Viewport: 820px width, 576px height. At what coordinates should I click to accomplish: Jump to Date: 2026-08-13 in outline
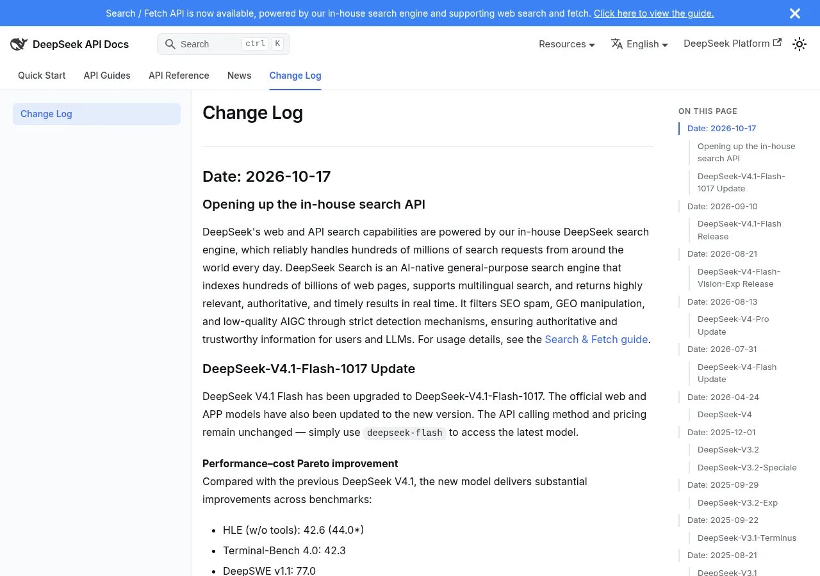pyautogui.click(x=722, y=301)
